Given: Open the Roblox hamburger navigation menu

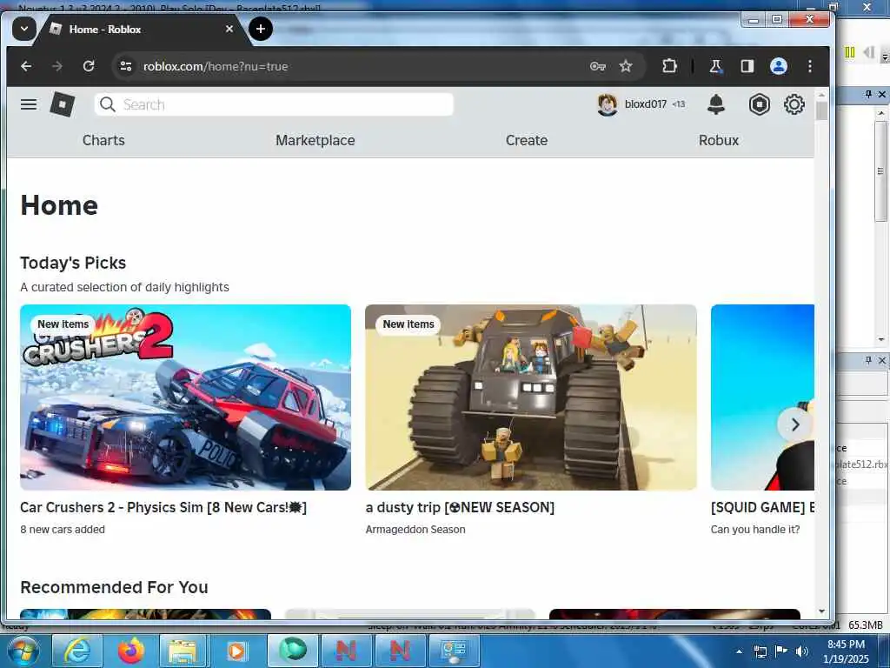Looking at the screenshot, I should pyautogui.click(x=29, y=104).
